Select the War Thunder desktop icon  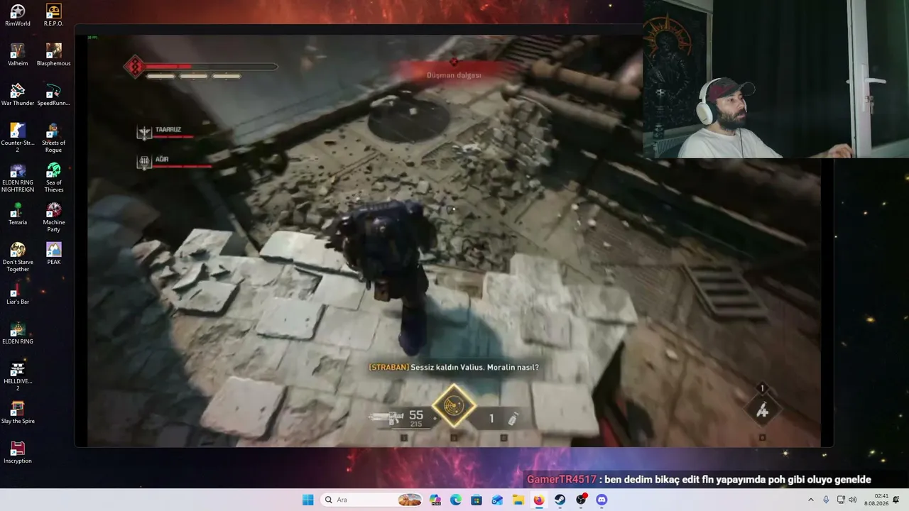coord(18,94)
